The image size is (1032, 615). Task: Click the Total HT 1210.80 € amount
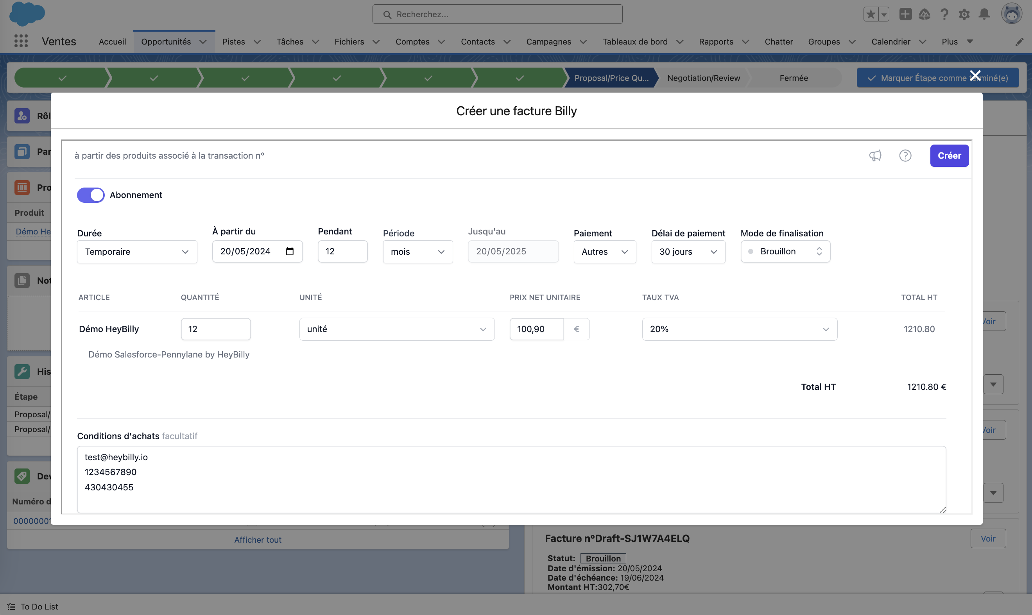(927, 387)
